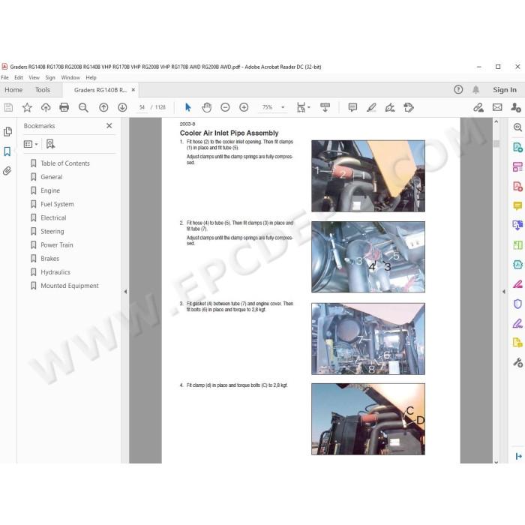Image resolution: width=525 pixels, height=525 pixels.
Task: Open More Tools wrench icon
Action: [x=517, y=362]
